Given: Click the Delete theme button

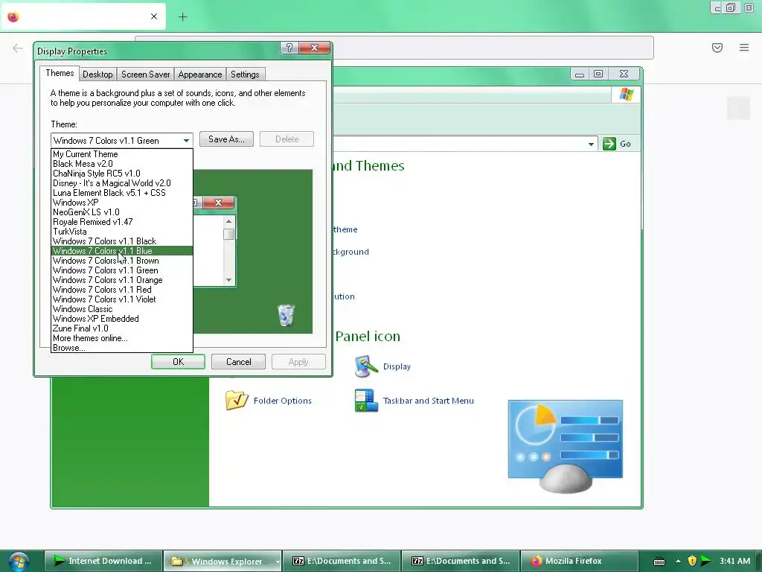Looking at the screenshot, I should 286,139.
